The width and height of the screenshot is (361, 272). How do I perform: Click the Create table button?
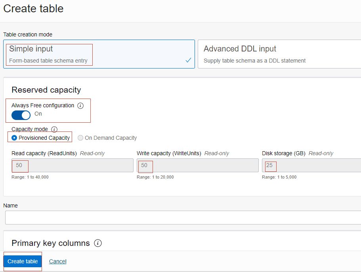(23, 261)
